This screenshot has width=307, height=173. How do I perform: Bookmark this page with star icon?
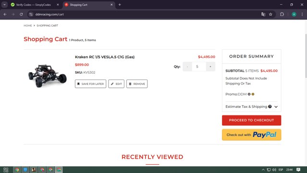click(270, 14)
